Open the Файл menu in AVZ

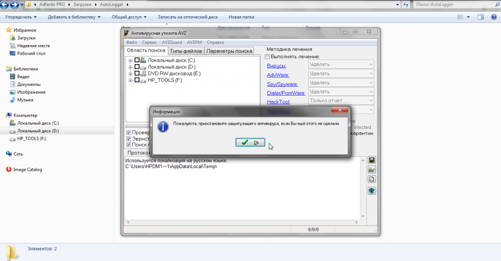click(132, 42)
